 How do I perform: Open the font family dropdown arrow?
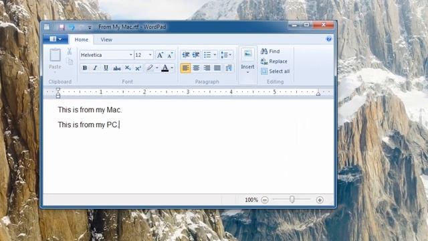pyautogui.click(x=131, y=55)
